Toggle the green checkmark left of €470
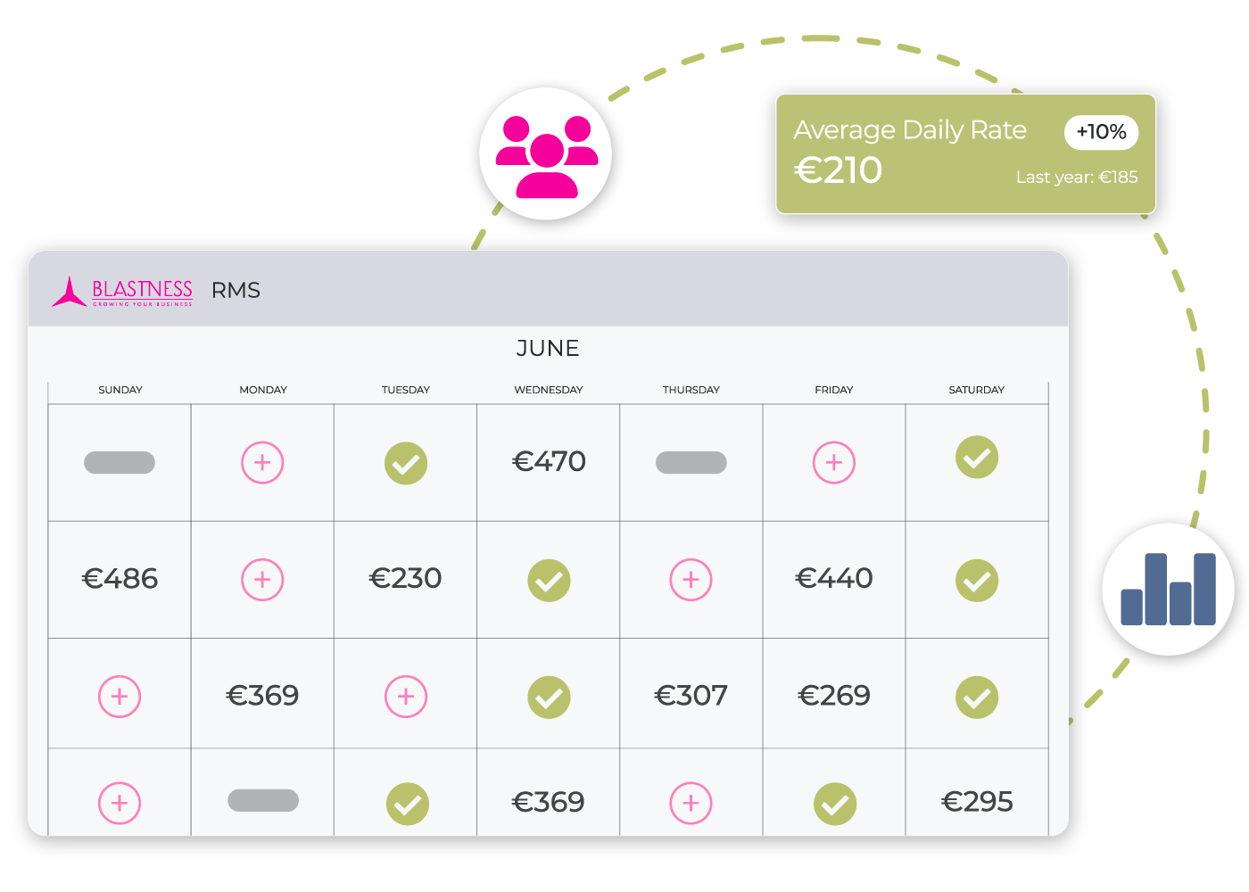 (x=406, y=464)
